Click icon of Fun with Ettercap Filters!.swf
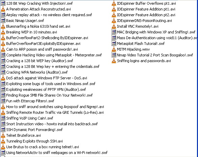The height and width of the screenshot is (157, 198). click(3, 101)
